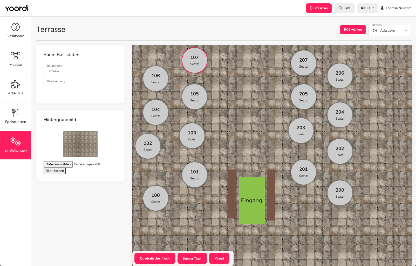The height and width of the screenshot is (266, 416).
Task: Open the Hilfe help button
Action: pyautogui.click(x=344, y=8)
